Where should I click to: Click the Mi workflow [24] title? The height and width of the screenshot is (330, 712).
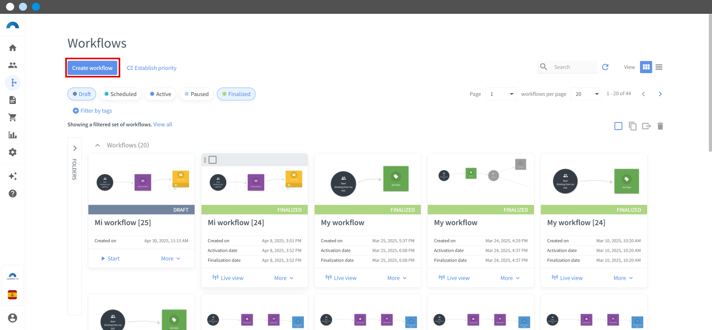coord(236,223)
